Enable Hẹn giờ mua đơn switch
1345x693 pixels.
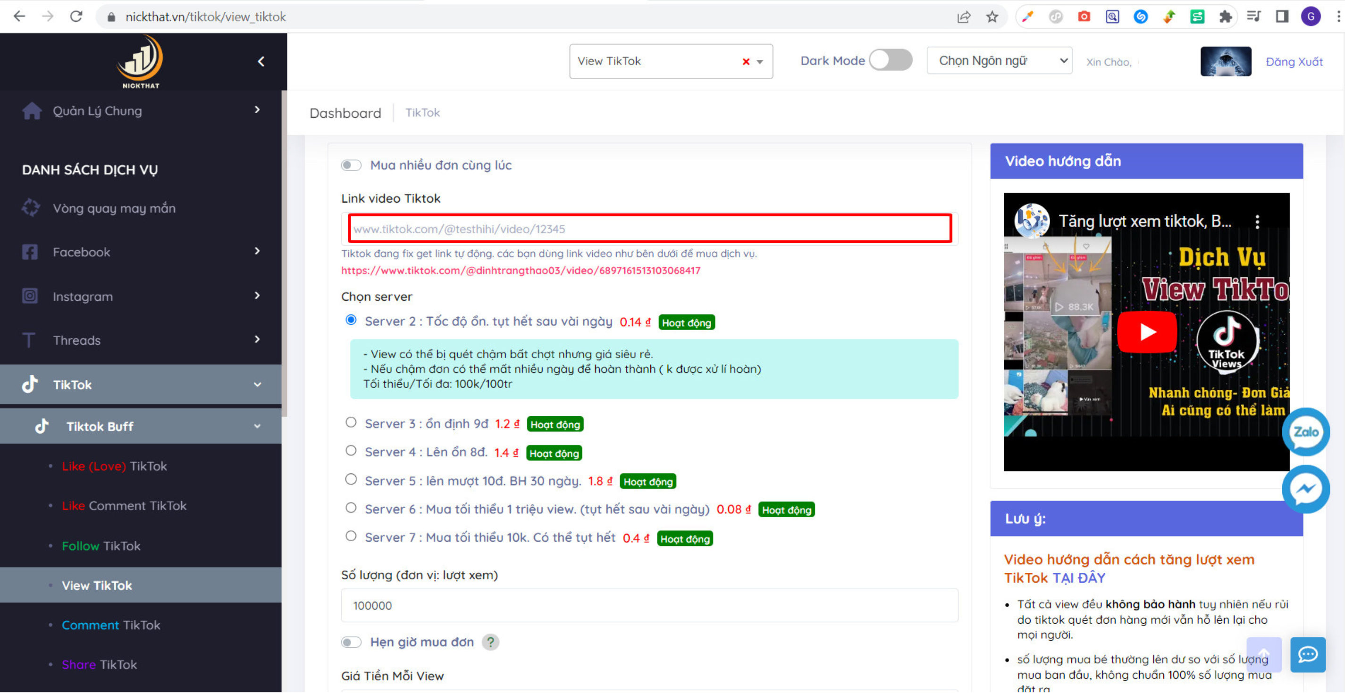coord(351,642)
